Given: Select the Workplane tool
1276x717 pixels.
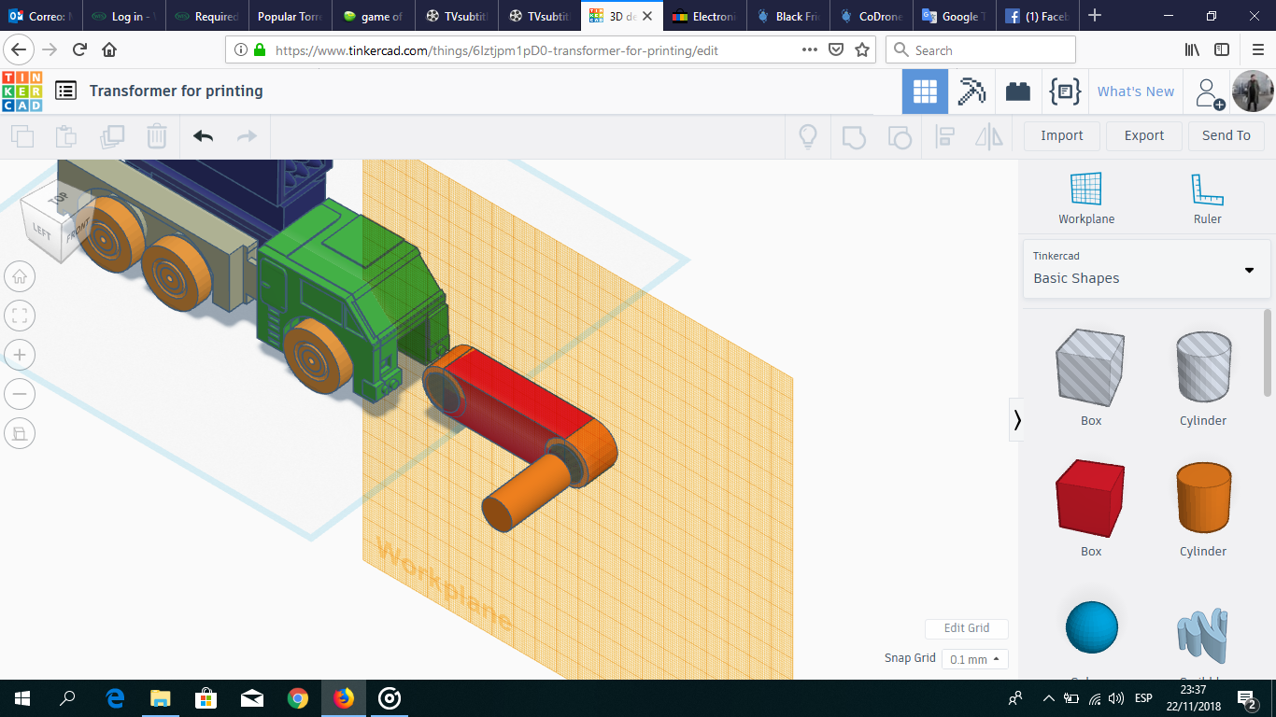Looking at the screenshot, I should [x=1086, y=198].
